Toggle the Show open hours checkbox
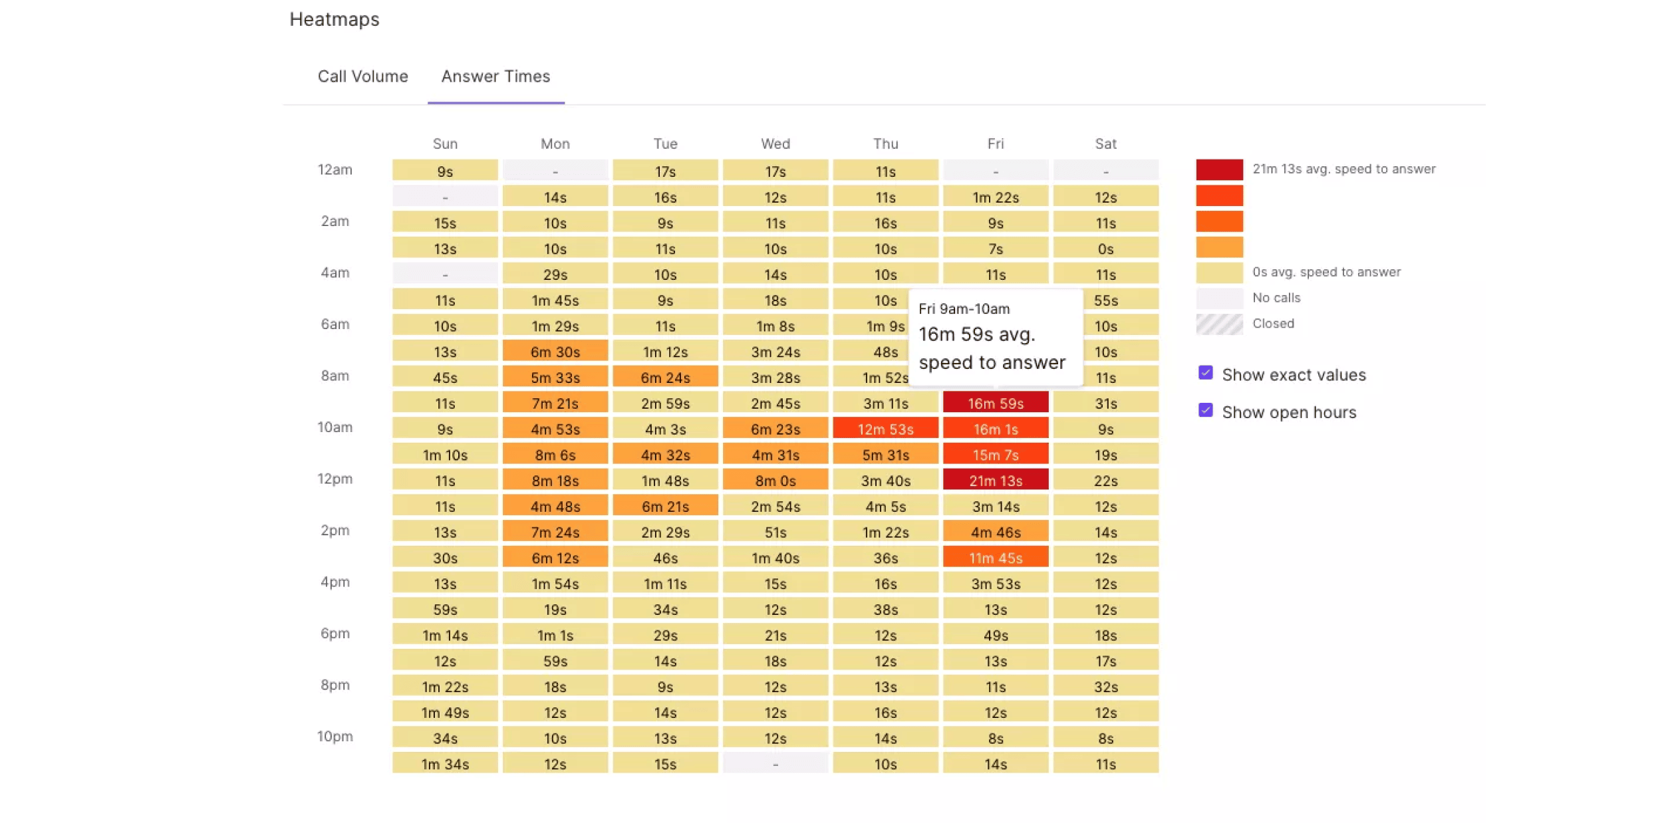Screen dimensions: 1668x823 [1205, 410]
